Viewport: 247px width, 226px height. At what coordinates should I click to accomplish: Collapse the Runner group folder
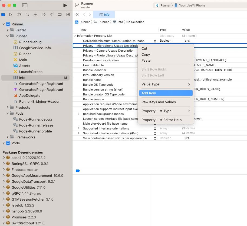(x=8, y=36)
